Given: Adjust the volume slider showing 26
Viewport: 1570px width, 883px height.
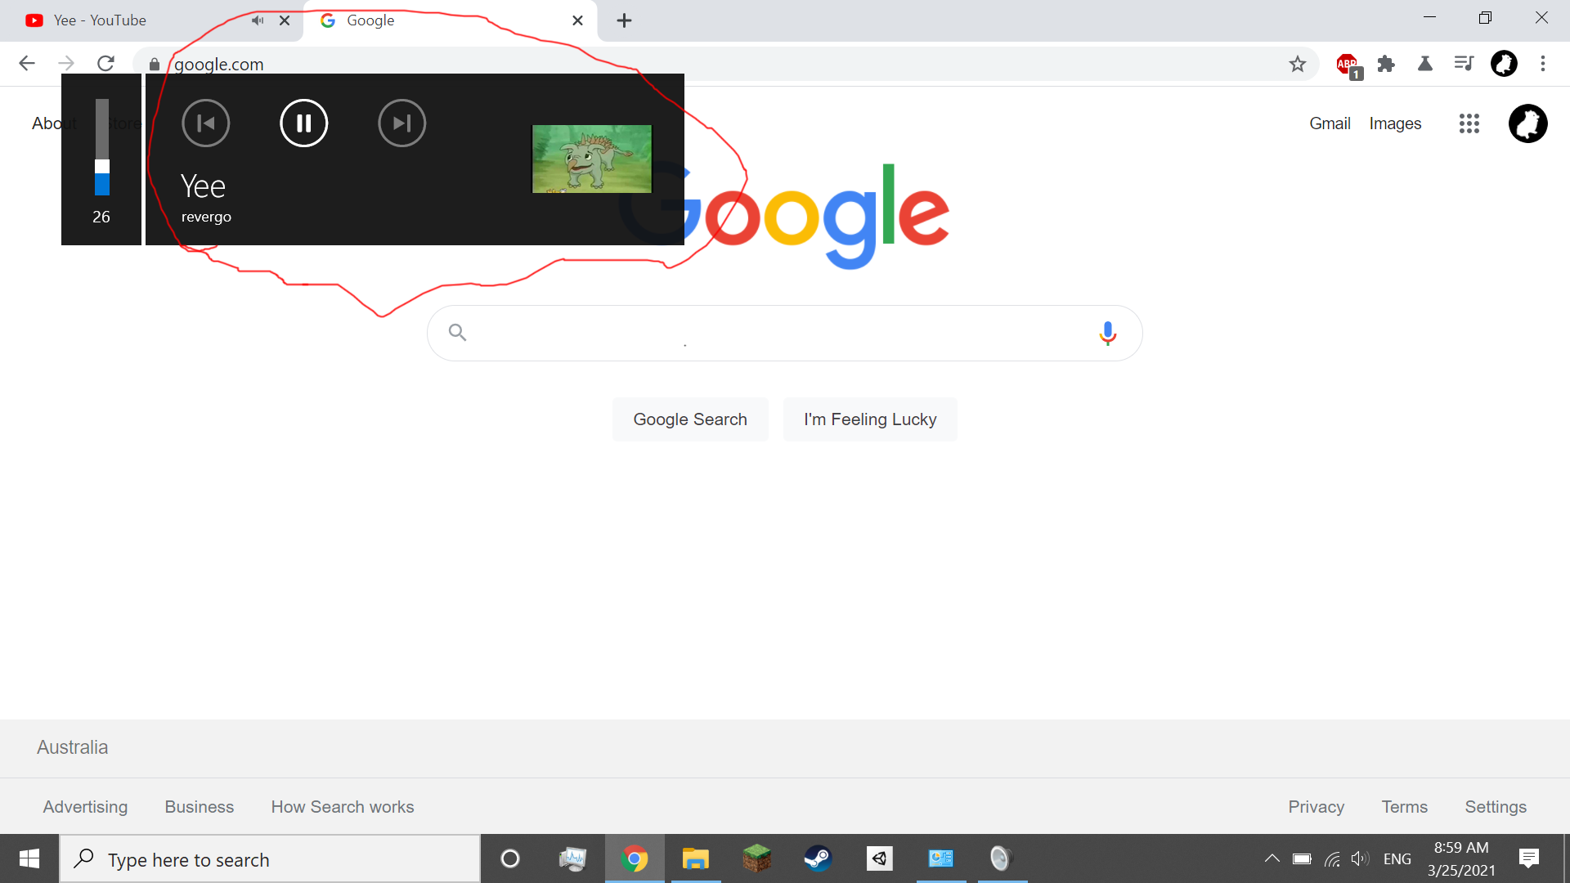Looking at the screenshot, I should tap(102, 147).
